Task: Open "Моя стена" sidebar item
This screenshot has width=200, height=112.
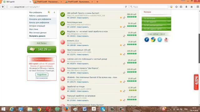Action: (x=33, y=29)
